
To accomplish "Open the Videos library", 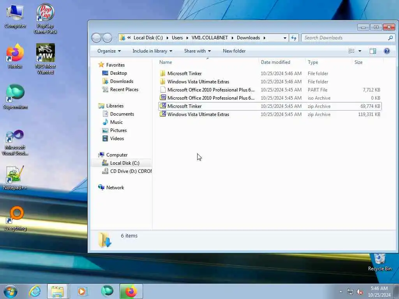I will click(113, 139).
